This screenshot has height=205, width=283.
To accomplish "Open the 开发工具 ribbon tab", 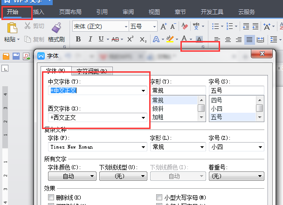I will click(212, 12).
